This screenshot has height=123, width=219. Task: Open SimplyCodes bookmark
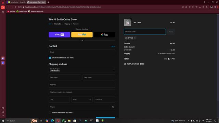[x=22, y=11]
